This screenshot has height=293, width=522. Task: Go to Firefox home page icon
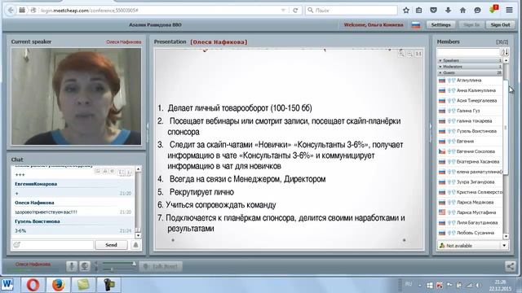[x=462, y=11]
